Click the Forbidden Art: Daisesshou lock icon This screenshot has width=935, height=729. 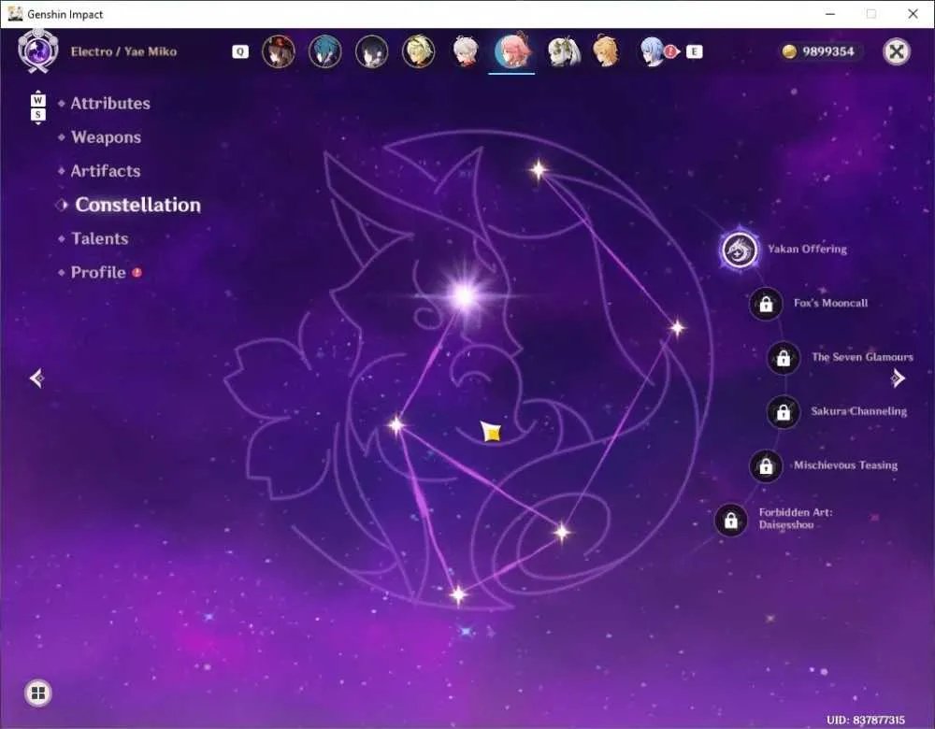731,521
